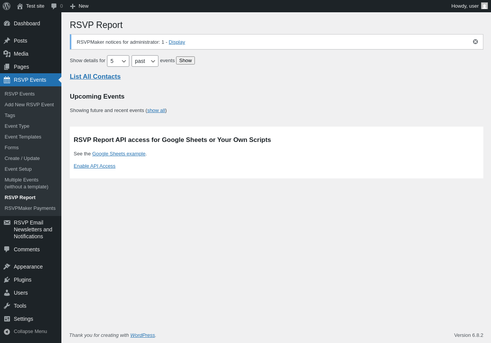Open the number of events dropdown
The image size is (491, 343).
118,61
